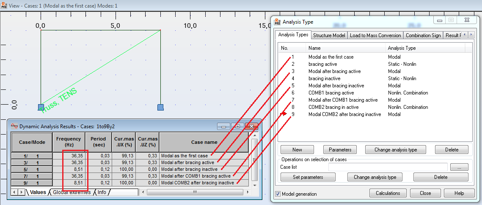Select the green Truss, TENS diagonal bar label
Screen dimensions: 482x205
pyautogui.click(x=58, y=101)
